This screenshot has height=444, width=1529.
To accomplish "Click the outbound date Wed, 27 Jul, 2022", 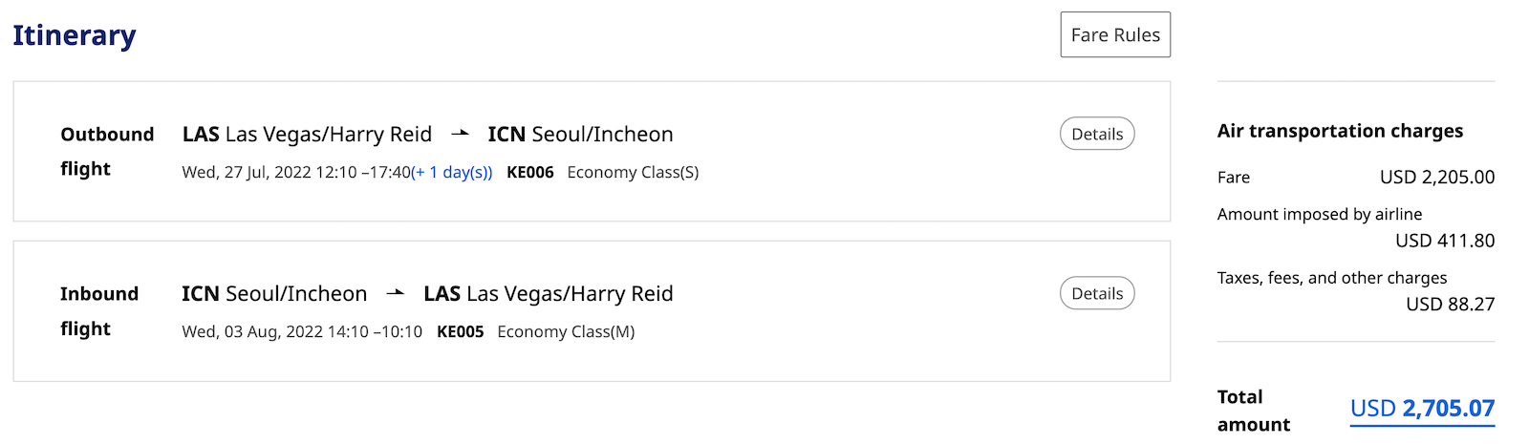I will pos(245,173).
